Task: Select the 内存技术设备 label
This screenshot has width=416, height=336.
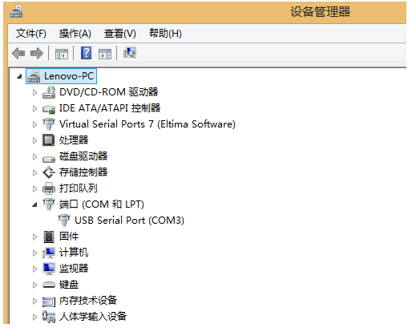Action: point(88,301)
